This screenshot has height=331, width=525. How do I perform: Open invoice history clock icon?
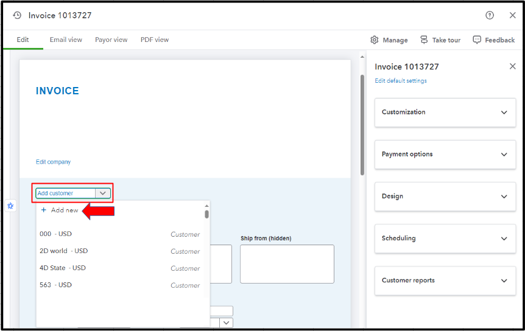17,15
